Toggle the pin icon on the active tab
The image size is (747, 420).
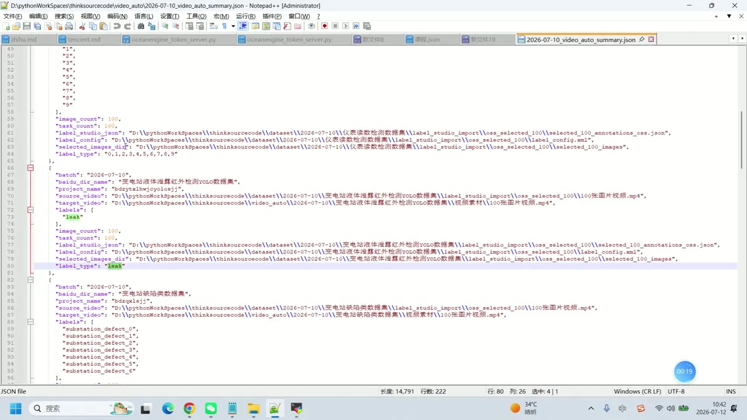[641, 40]
